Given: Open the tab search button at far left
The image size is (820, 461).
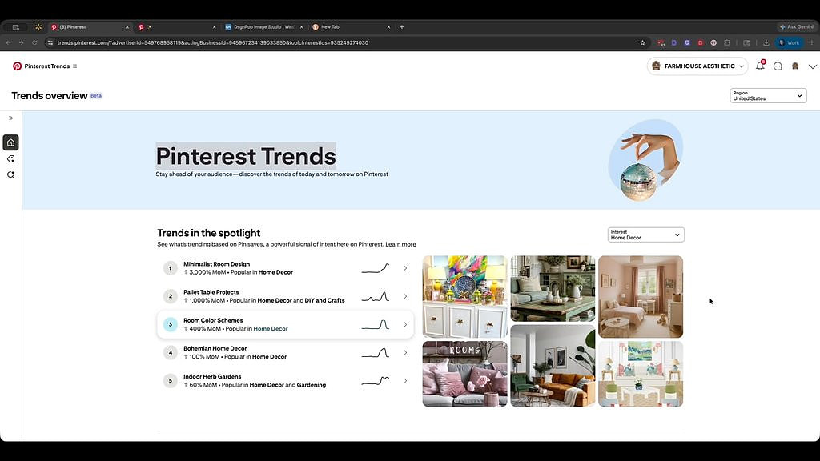Looking at the screenshot, I should pos(16,26).
